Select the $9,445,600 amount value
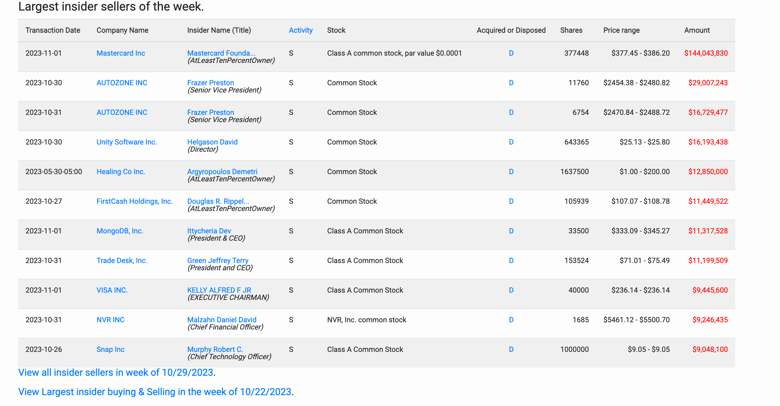Image resolution: width=780 pixels, height=406 pixels. pyautogui.click(x=710, y=291)
